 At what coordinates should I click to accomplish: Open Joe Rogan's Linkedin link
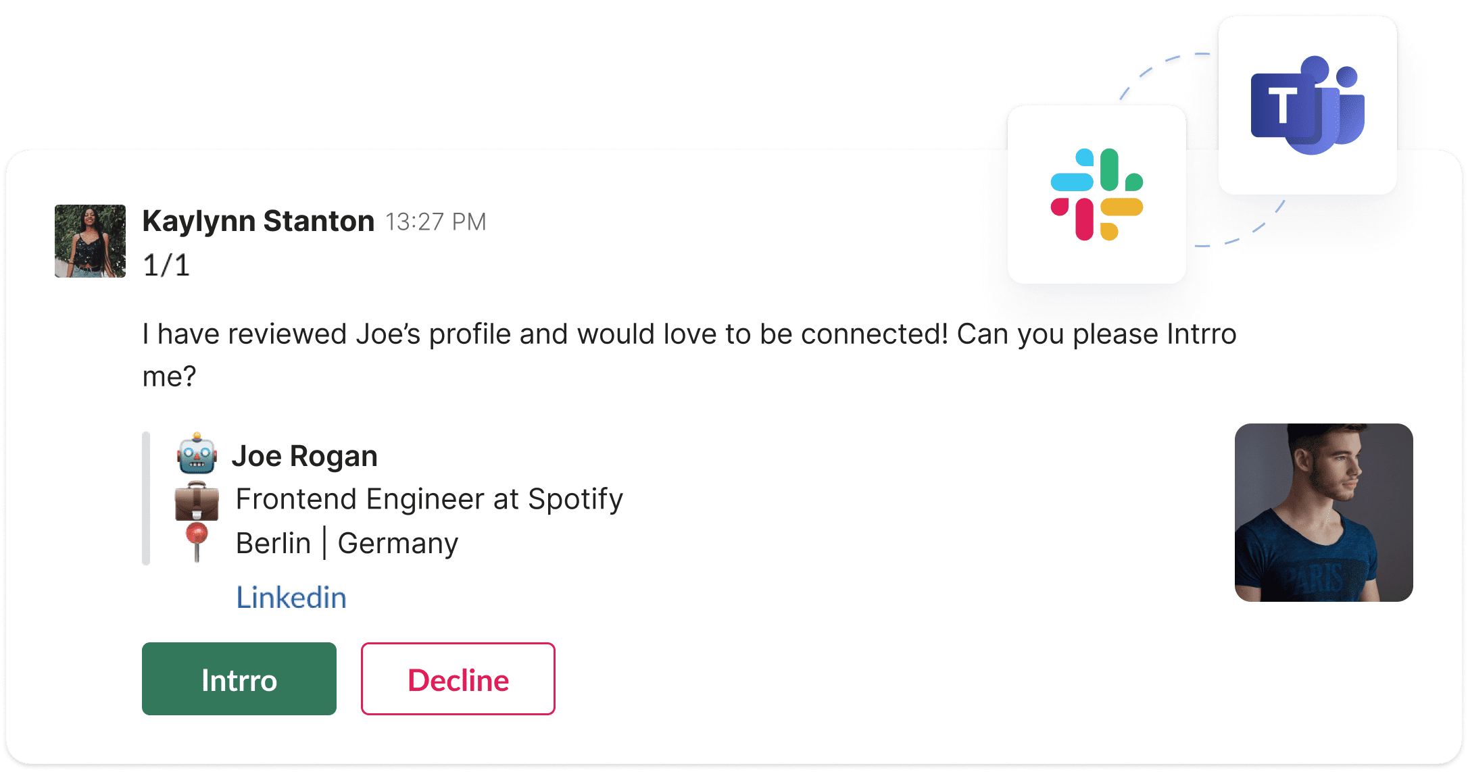click(291, 598)
